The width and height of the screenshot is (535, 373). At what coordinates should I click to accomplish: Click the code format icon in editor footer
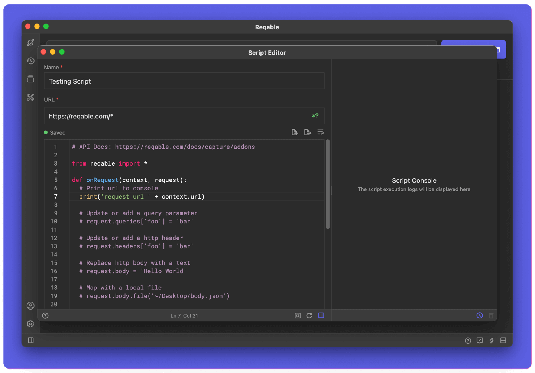coord(298,315)
